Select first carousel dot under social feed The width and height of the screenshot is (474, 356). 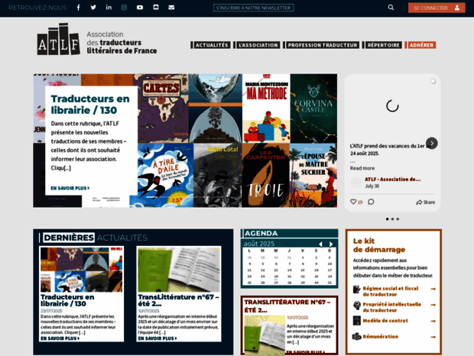[x=388, y=219]
